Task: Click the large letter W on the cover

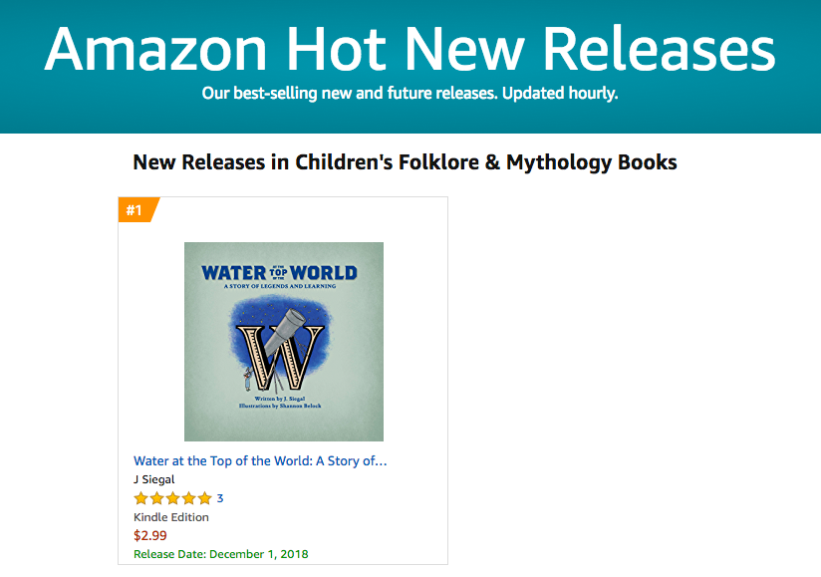Action: pyautogui.click(x=289, y=361)
